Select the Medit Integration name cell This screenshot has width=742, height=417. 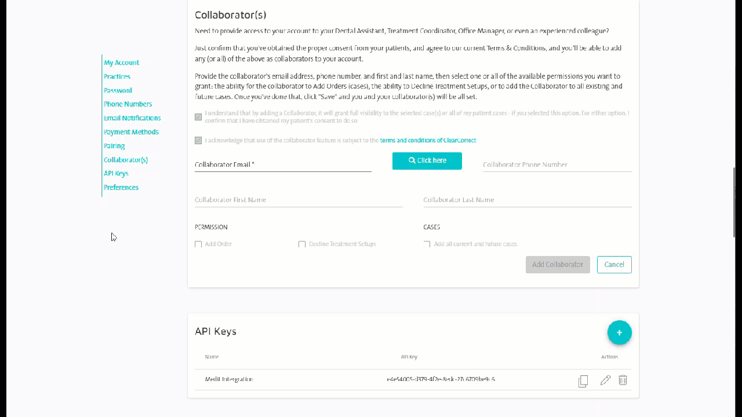pos(229,379)
